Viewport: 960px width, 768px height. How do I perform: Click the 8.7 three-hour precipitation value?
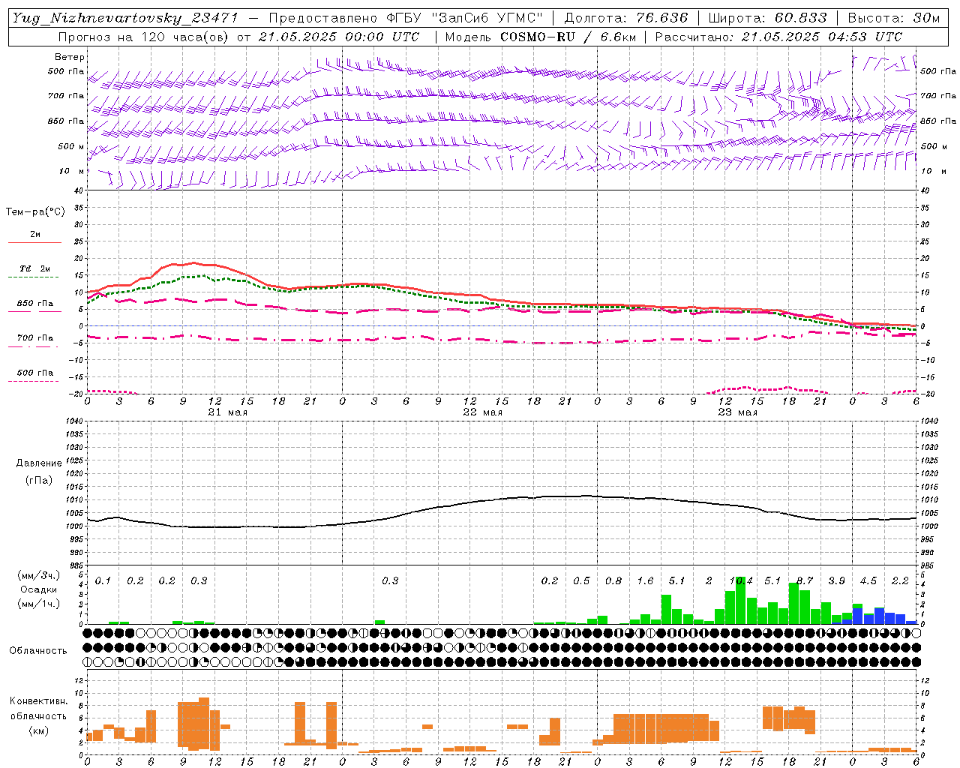coord(805,580)
